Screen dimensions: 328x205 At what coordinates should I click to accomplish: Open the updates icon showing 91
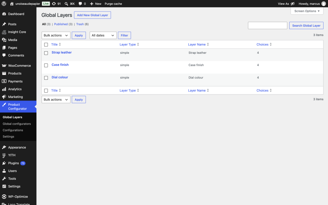coord(54,4)
